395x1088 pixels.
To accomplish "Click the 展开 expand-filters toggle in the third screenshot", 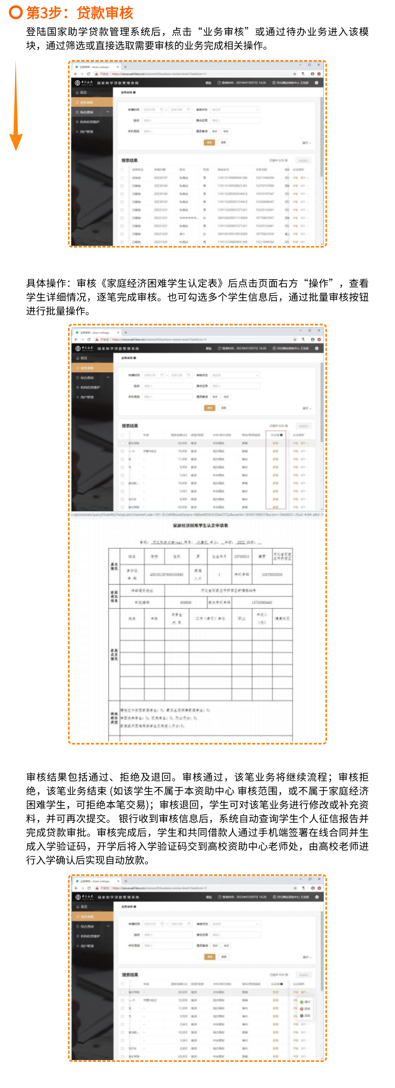I will 307,957.
